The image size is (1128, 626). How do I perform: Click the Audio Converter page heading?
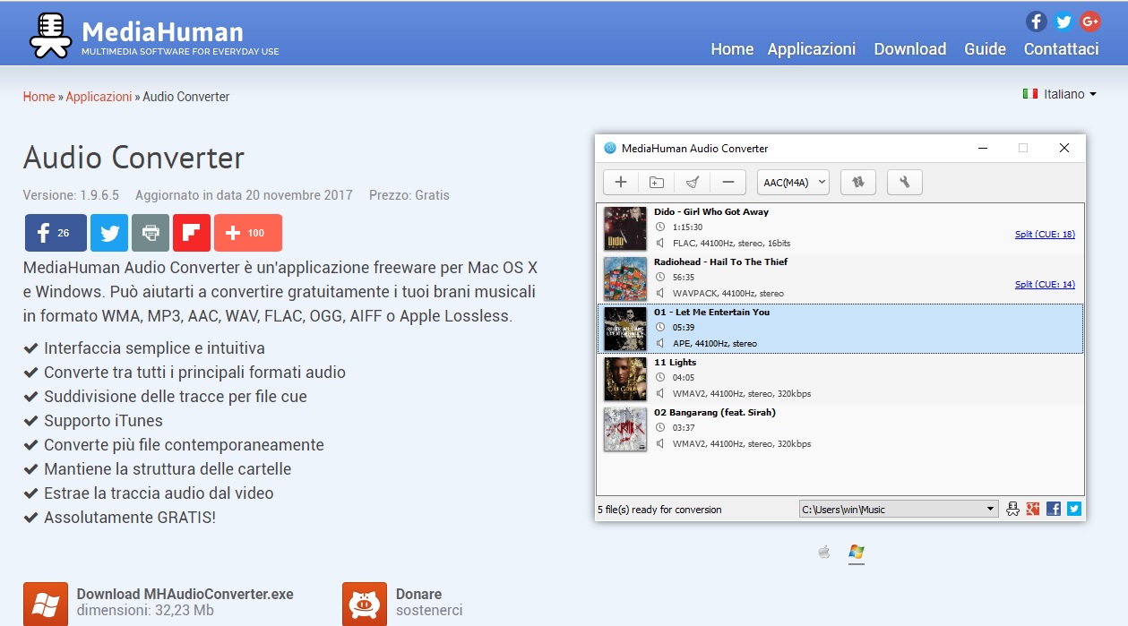point(133,159)
